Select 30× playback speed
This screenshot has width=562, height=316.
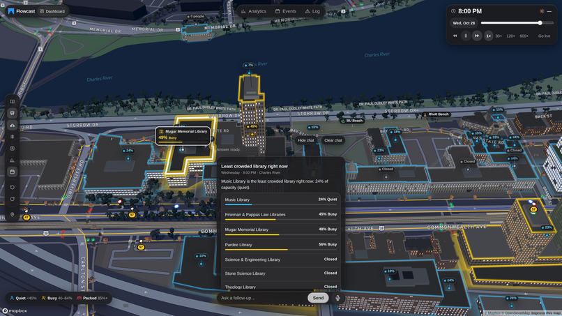(x=499, y=36)
